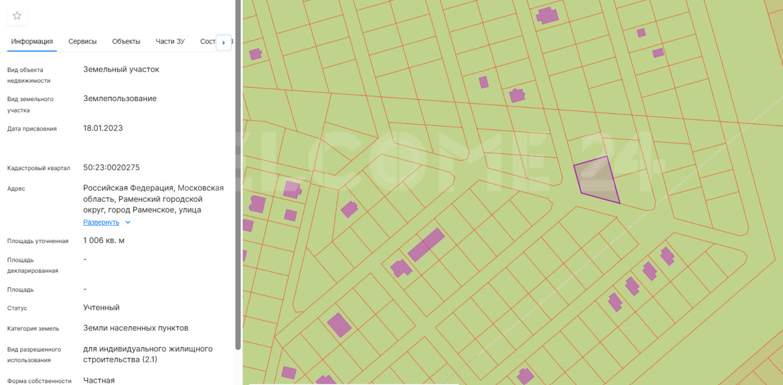Image resolution: width=783 pixels, height=385 pixels.
Task: Click the Учтенный status value
Action: pyautogui.click(x=101, y=308)
